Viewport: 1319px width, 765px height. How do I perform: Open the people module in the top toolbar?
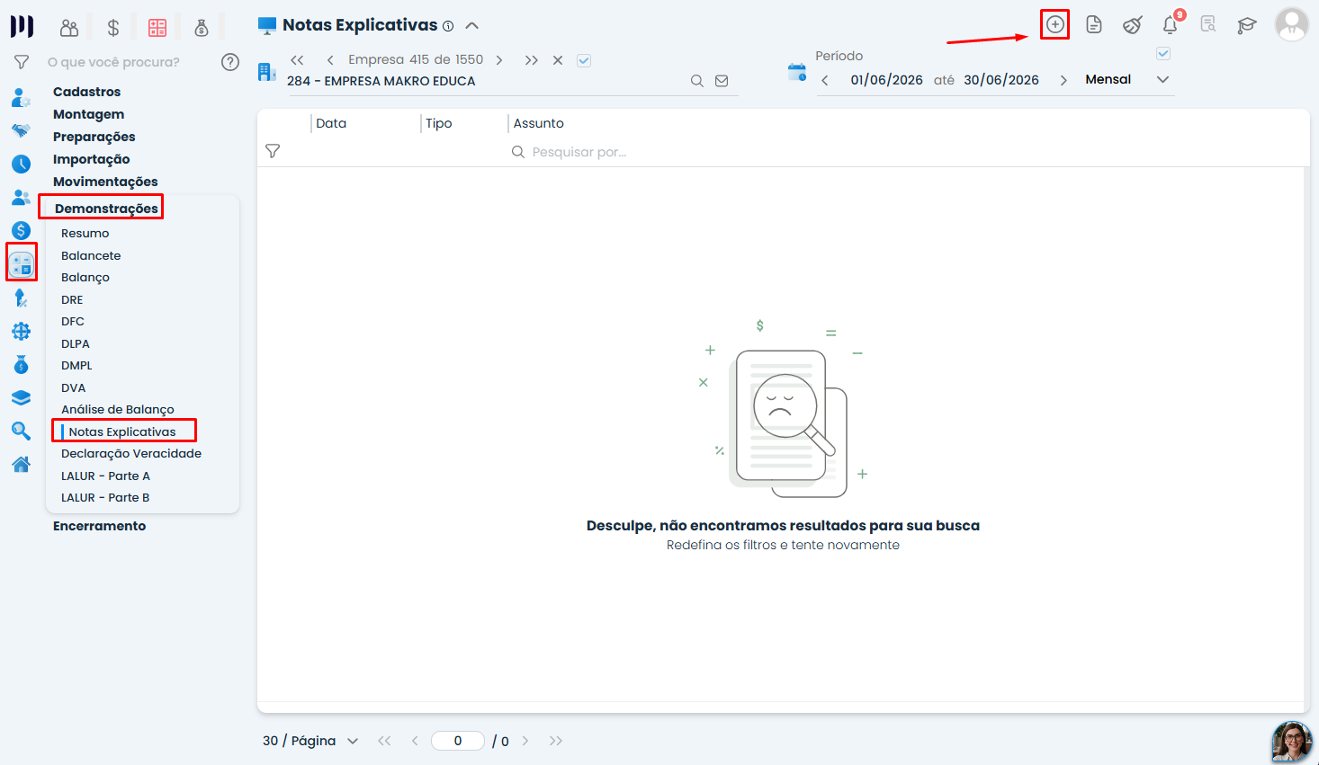pos(69,28)
